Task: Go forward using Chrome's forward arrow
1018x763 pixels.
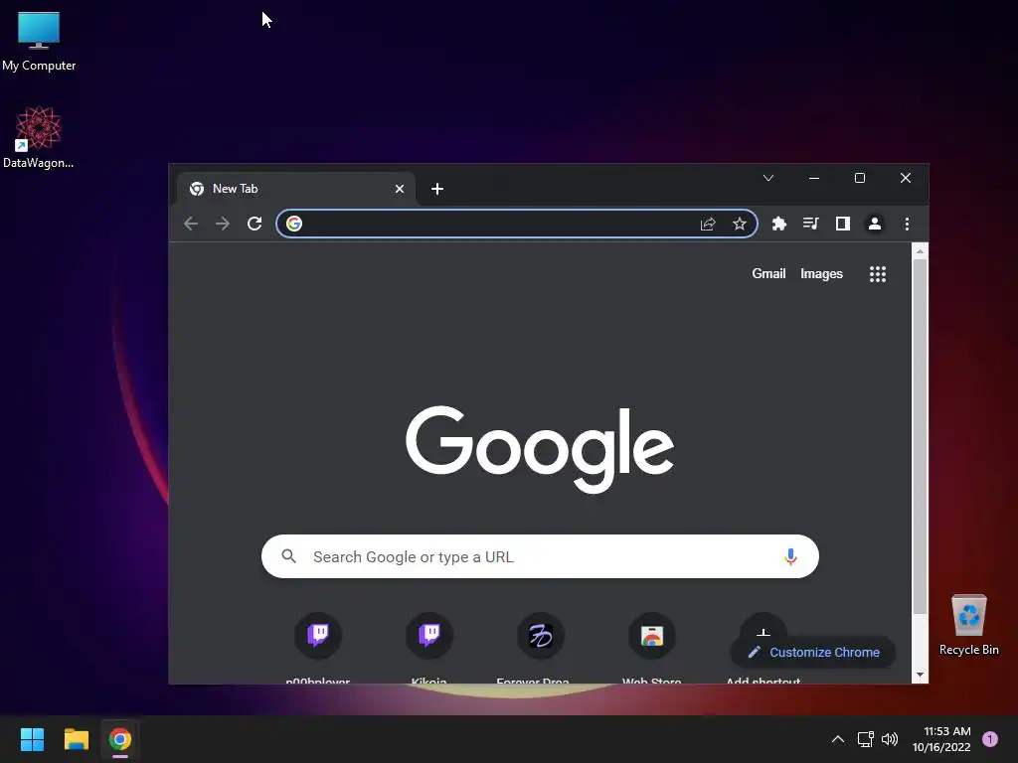Action: pos(223,224)
